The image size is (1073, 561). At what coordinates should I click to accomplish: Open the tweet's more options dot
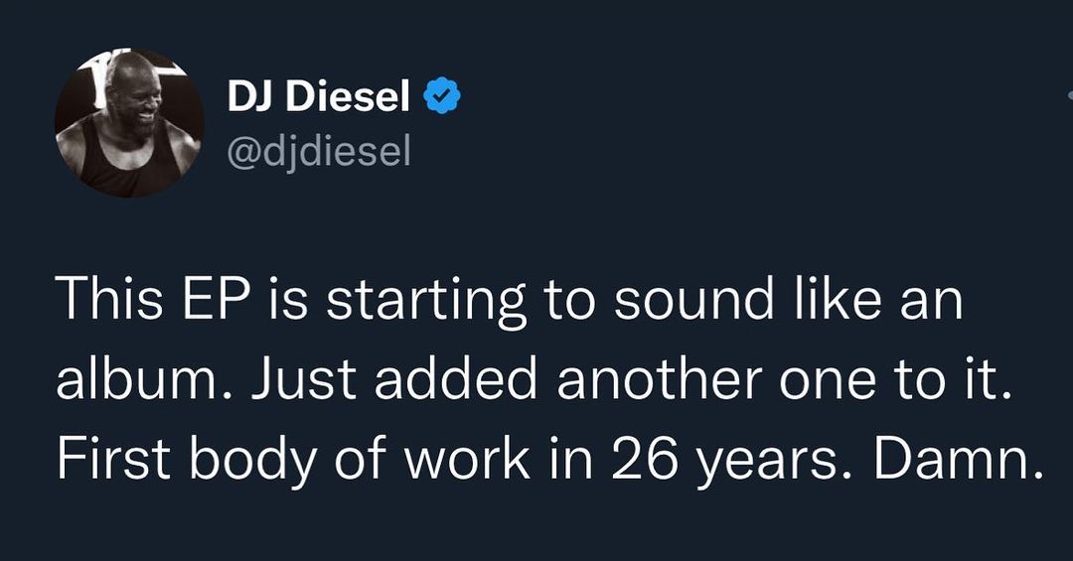[1068, 96]
